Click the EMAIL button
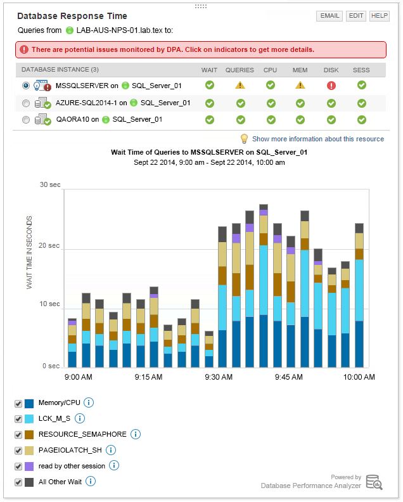403x502 pixels. (x=329, y=16)
